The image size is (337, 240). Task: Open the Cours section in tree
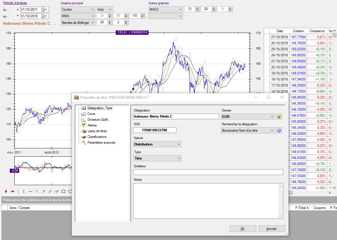coord(91,114)
